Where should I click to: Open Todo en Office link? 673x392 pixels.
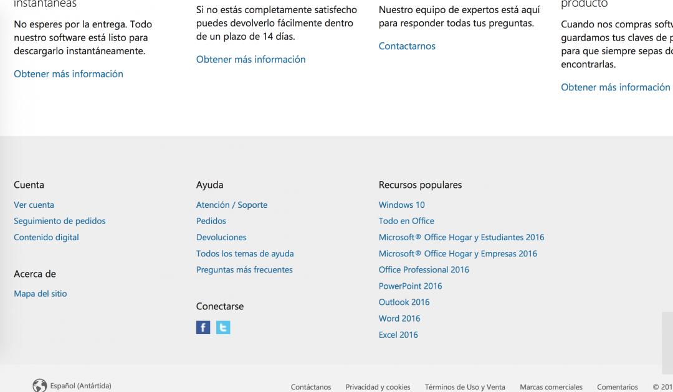tap(406, 221)
